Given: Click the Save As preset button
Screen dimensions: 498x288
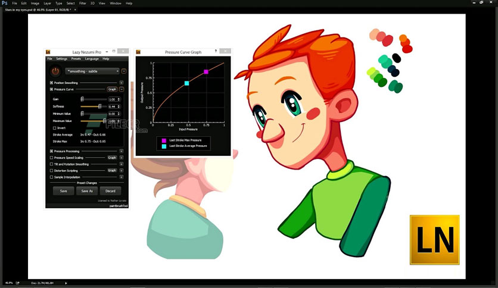Looking at the screenshot, I should [87, 191].
